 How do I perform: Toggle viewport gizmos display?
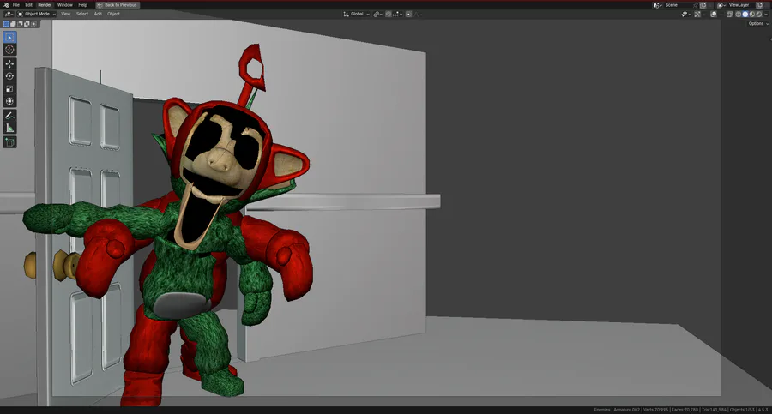(697, 15)
